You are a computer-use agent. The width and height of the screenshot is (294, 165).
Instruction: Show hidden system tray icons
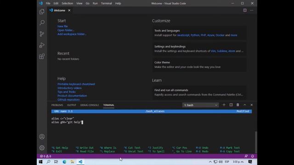coord(210,162)
